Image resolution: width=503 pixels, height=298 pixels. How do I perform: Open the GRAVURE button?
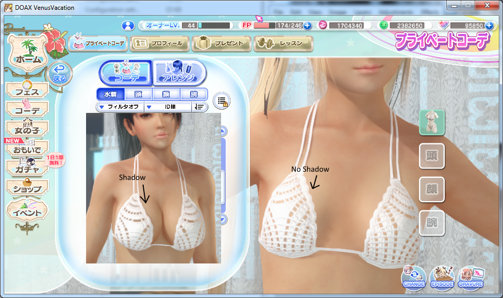coord(471,278)
